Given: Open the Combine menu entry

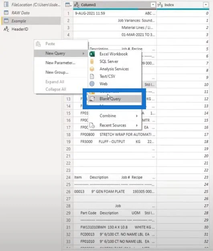Looking at the screenshot, I should (x=115, y=116).
